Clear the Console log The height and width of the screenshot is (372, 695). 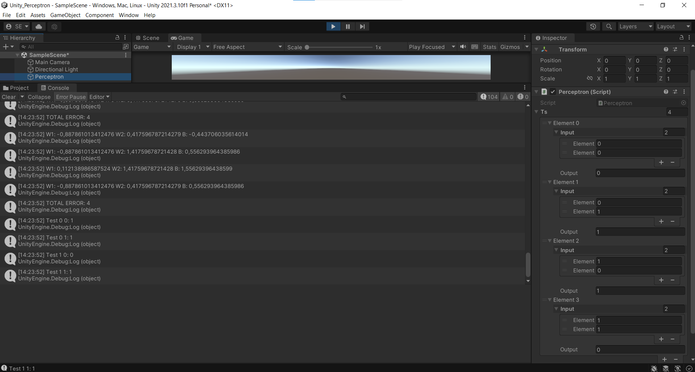coord(9,97)
